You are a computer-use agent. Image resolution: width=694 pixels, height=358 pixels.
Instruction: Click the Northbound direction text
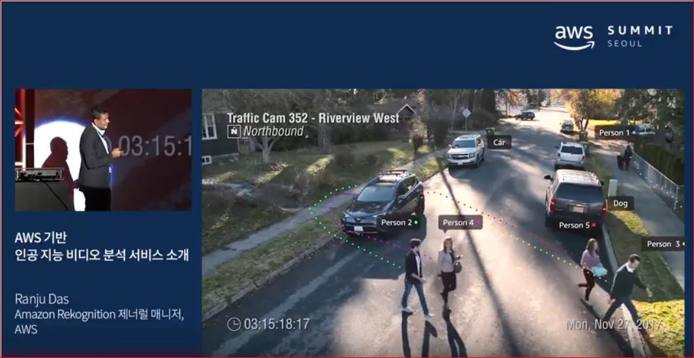pyautogui.click(x=273, y=131)
